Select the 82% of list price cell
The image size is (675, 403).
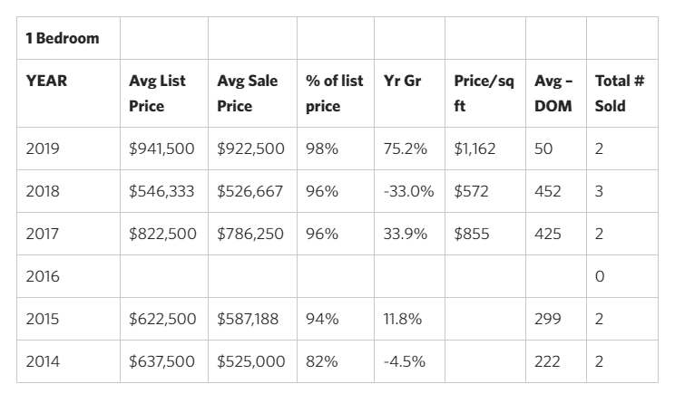322,361
